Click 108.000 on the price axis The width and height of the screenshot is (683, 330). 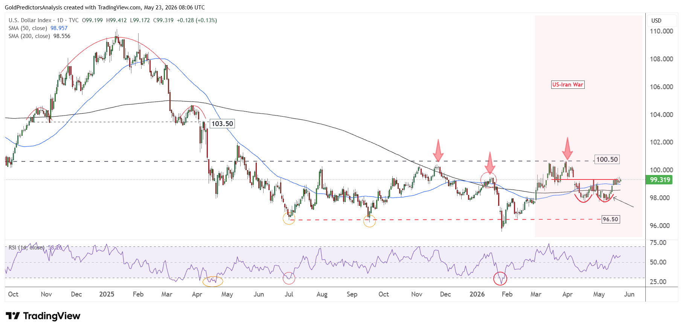pyautogui.click(x=661, y=59)
